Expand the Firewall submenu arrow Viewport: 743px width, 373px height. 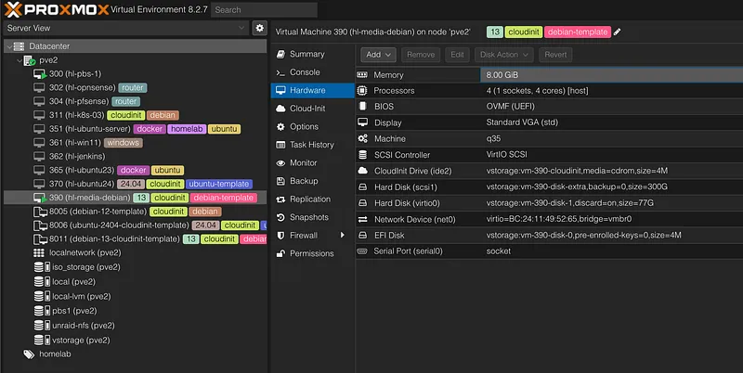tap(343, 235)
